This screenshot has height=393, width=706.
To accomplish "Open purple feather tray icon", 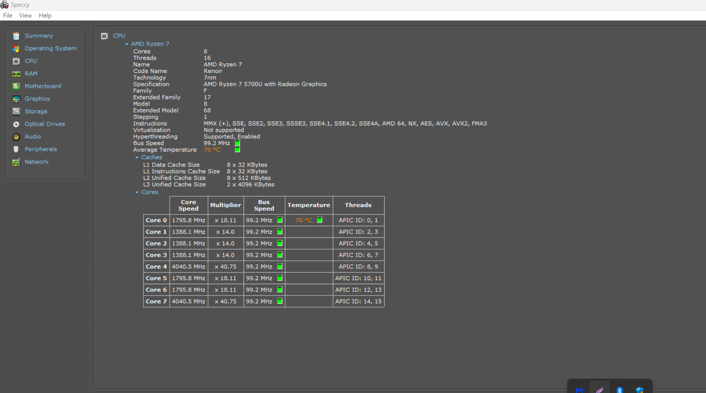I will point(600,390).
